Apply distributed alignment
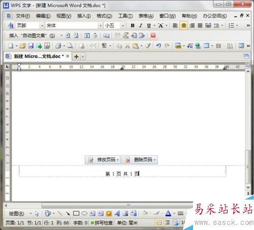The image size is (254, 230). click(x=208, y=25)
